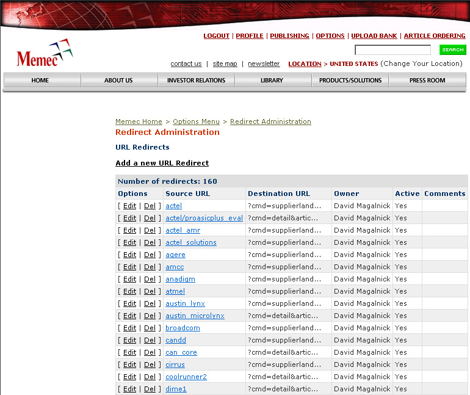Edit the candd redirect

coord(129,340)
